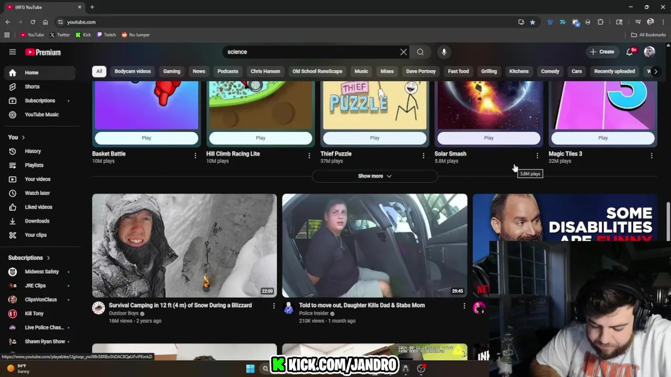Open Shorts in the sidebar
Viewport: 671px width, 377px height.
(x=40, y=86)
